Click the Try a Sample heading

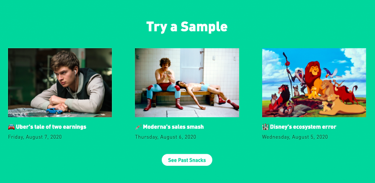click(187, 27)
